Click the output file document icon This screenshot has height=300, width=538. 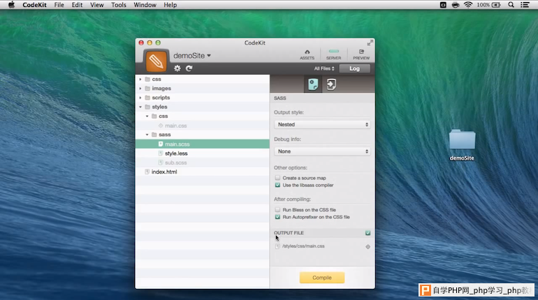coord(277,246)
